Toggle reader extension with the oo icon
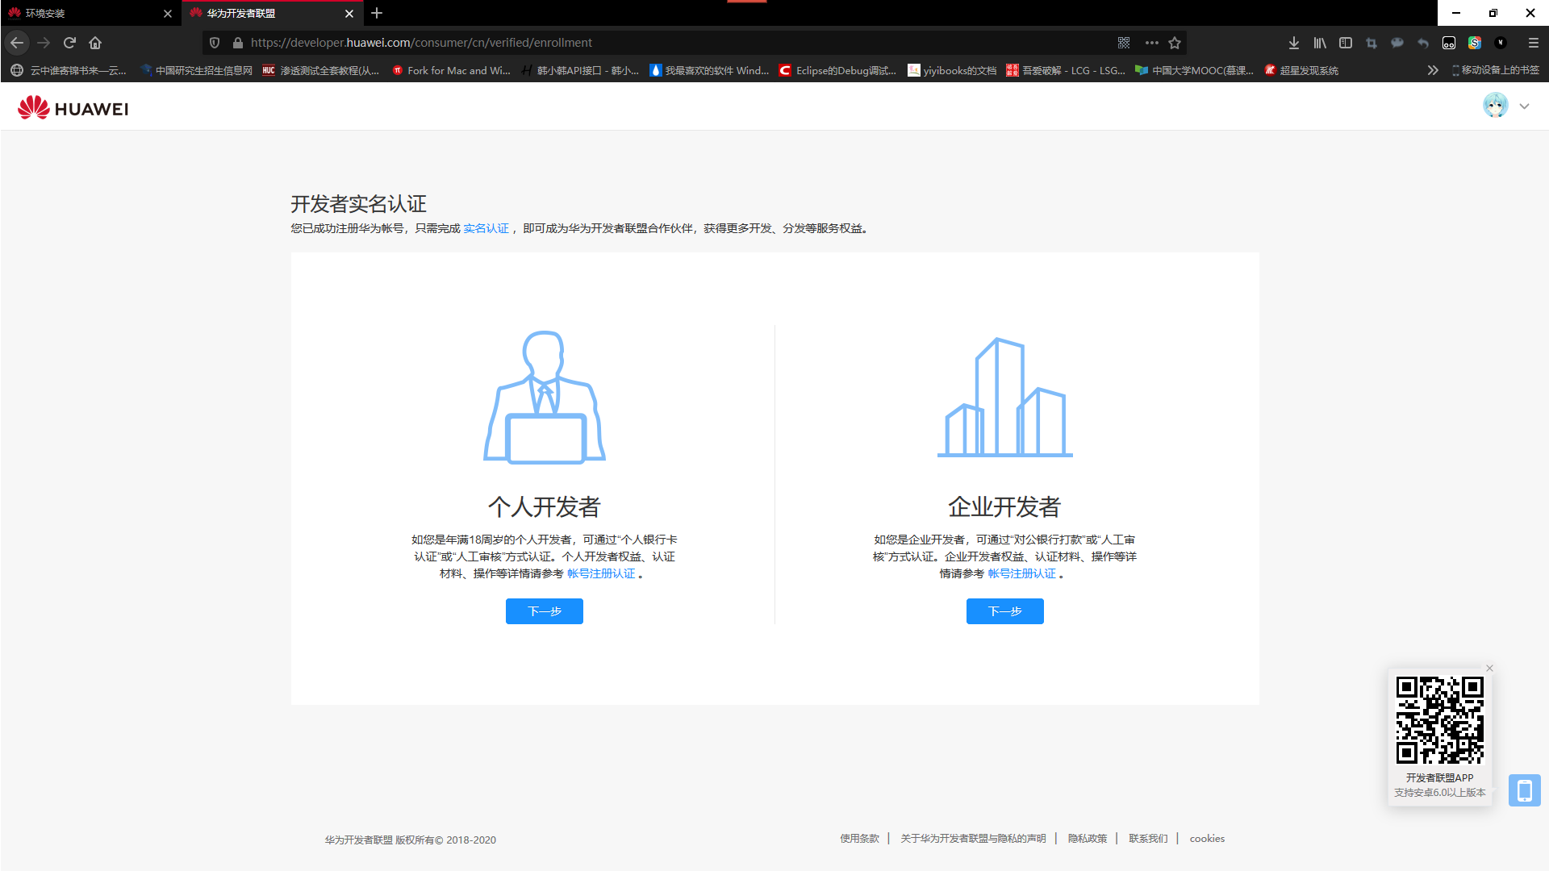Image resolution: width=1549 pixels, height=871 pixels. [x=1448, y=43]
